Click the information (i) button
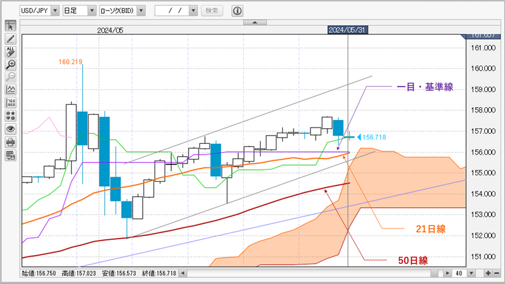 click(x=237, y=11)
